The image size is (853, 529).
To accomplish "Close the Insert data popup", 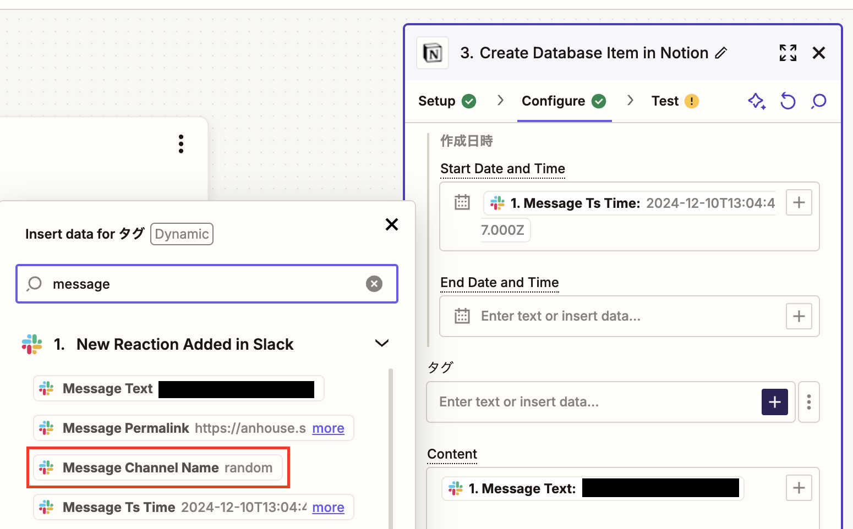I will pyautogui.click(x=392, y=224).
